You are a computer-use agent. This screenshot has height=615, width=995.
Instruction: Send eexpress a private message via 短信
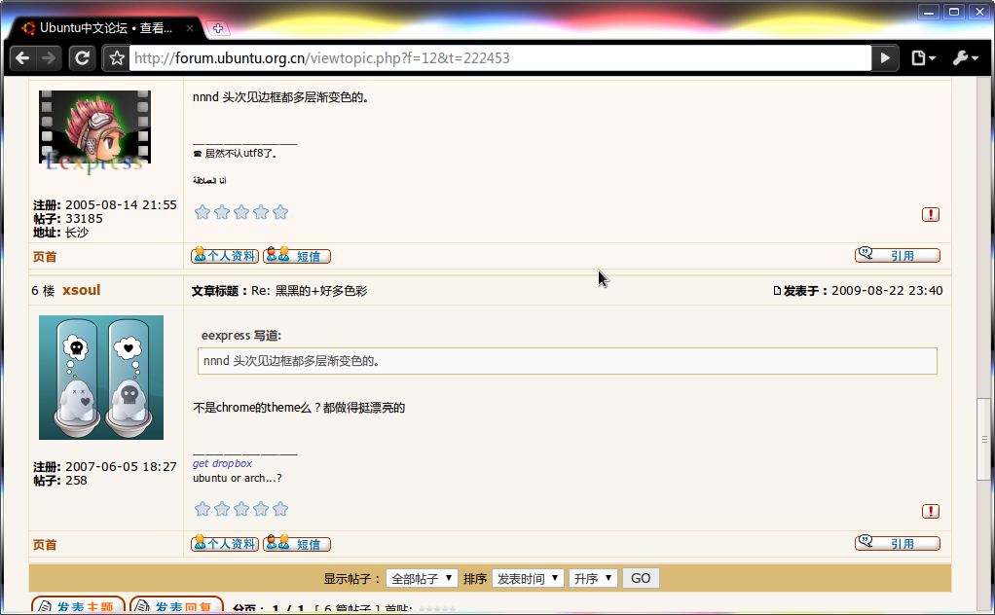(x=297, y=256)
